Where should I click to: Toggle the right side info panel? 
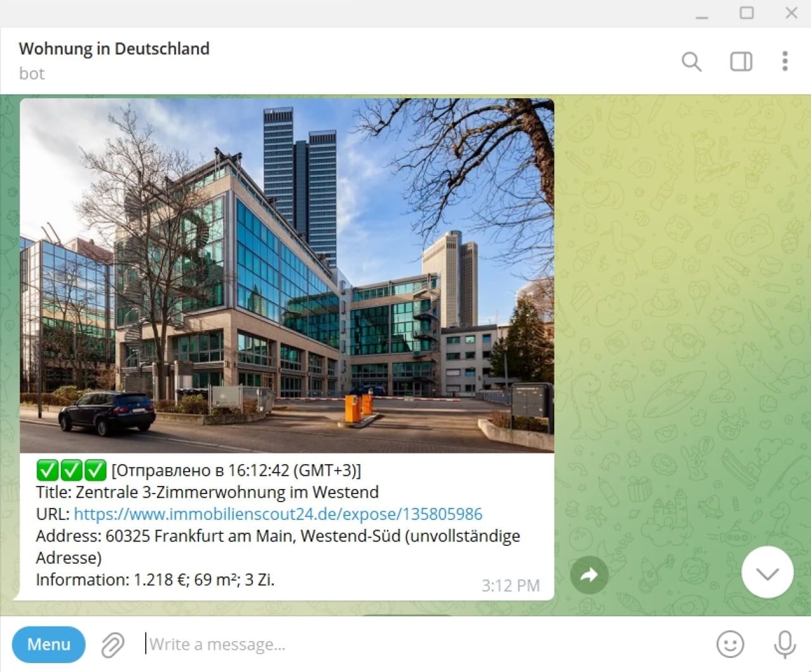pyautogui.click(x=741, y=61)
